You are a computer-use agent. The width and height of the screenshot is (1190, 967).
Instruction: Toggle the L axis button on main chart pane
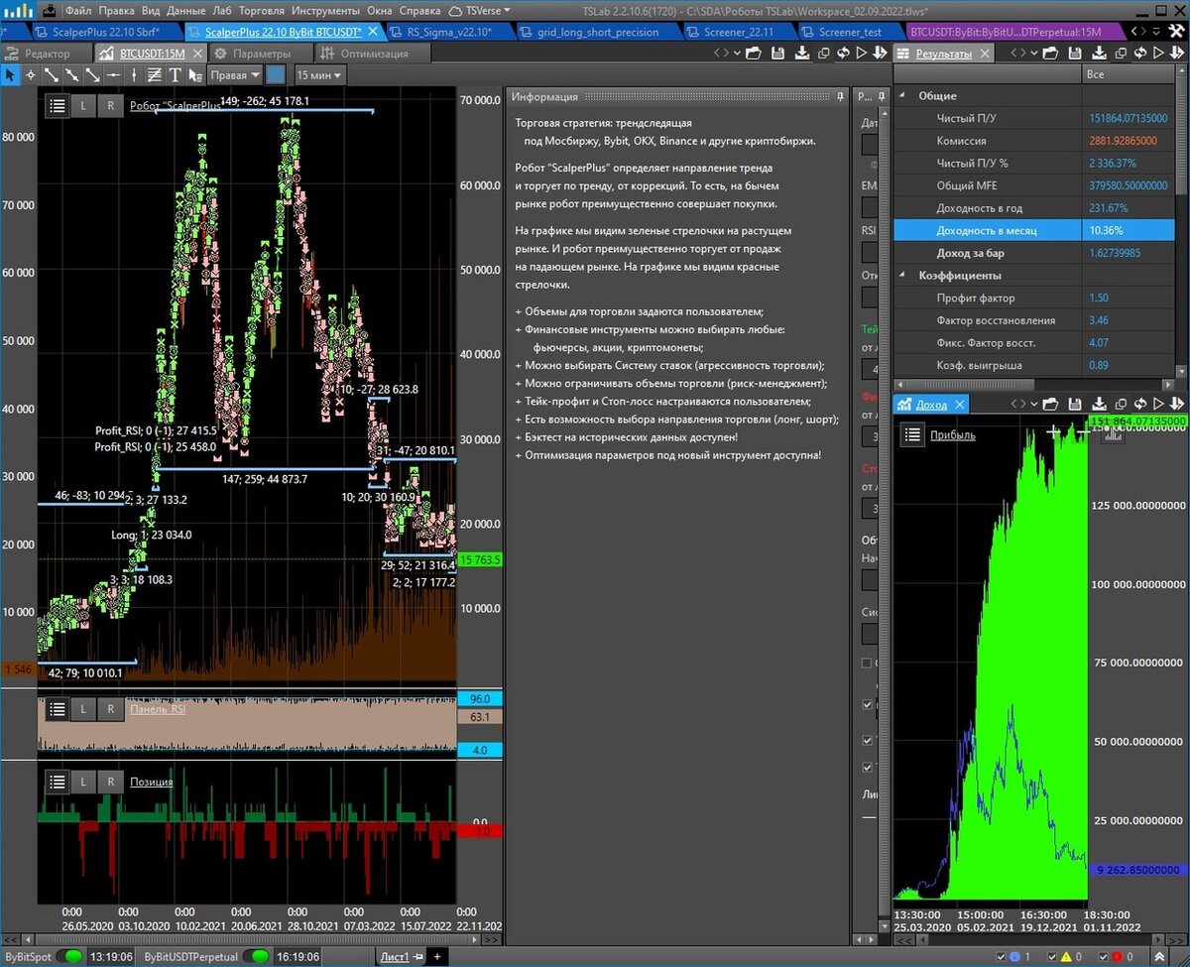click(83, 105)
